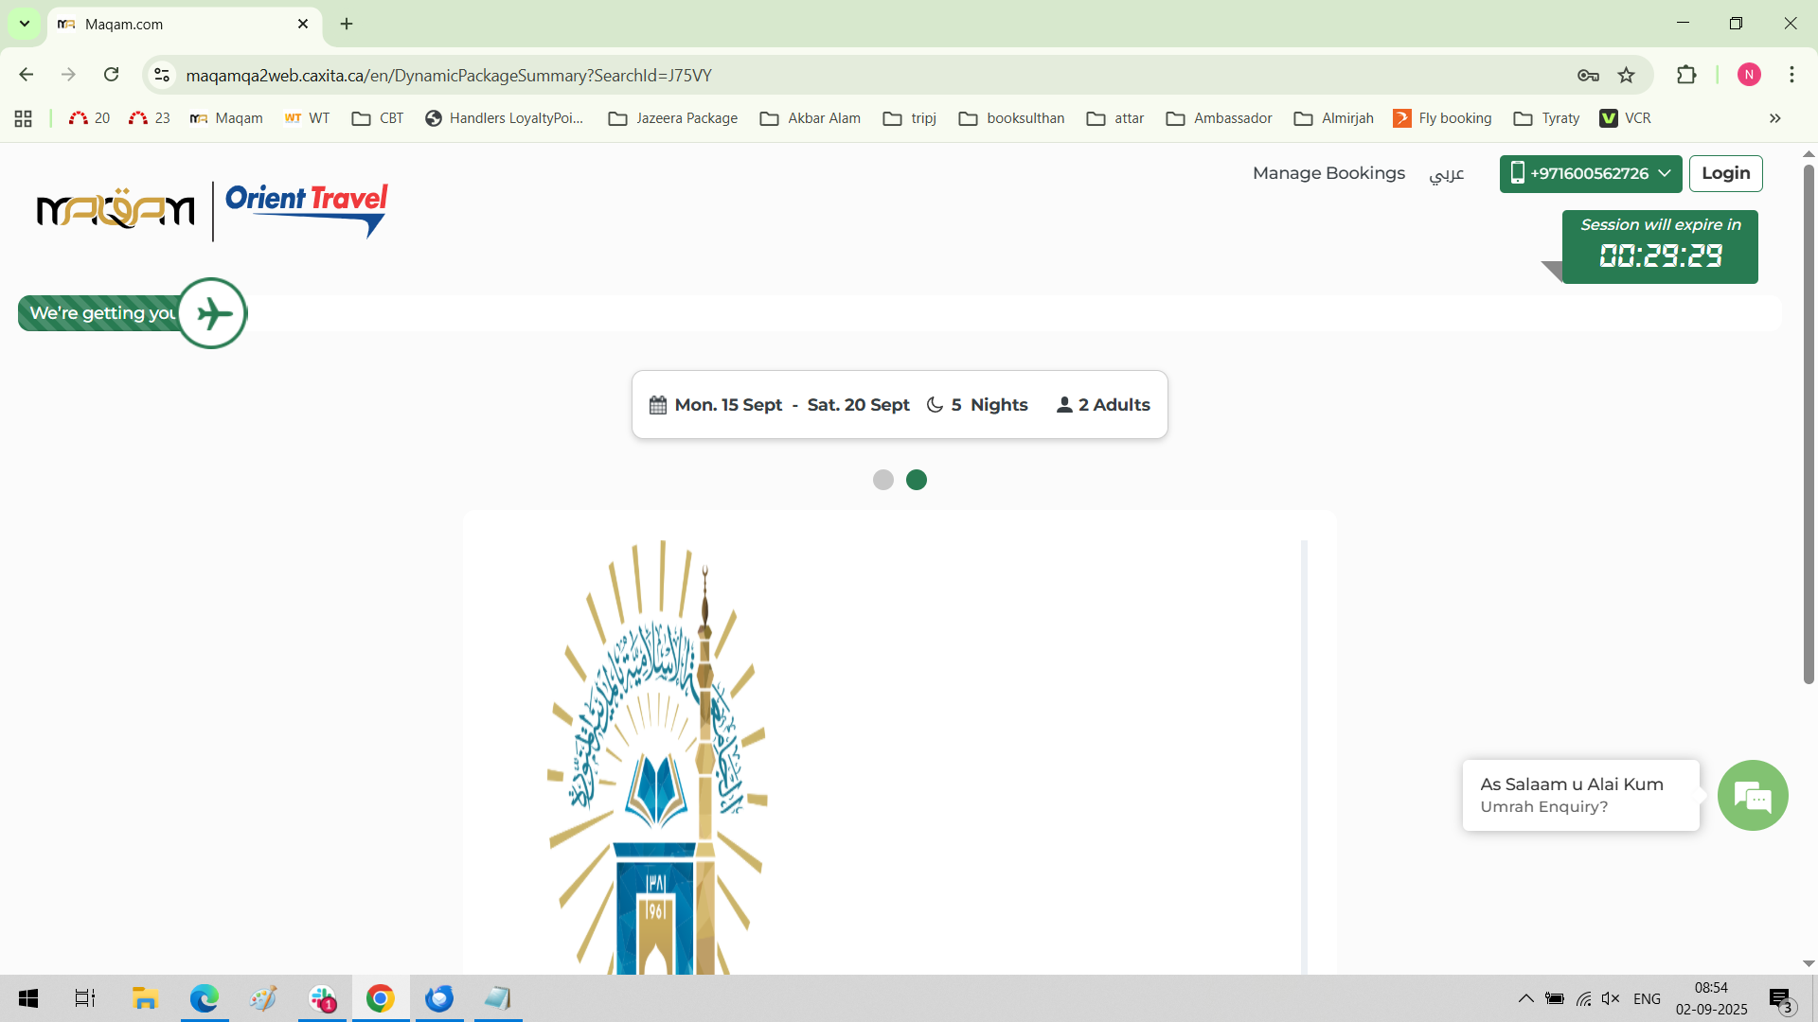Click the airplane progress icon
This screenshot has height=1022, width=1818.
(212, 313)
